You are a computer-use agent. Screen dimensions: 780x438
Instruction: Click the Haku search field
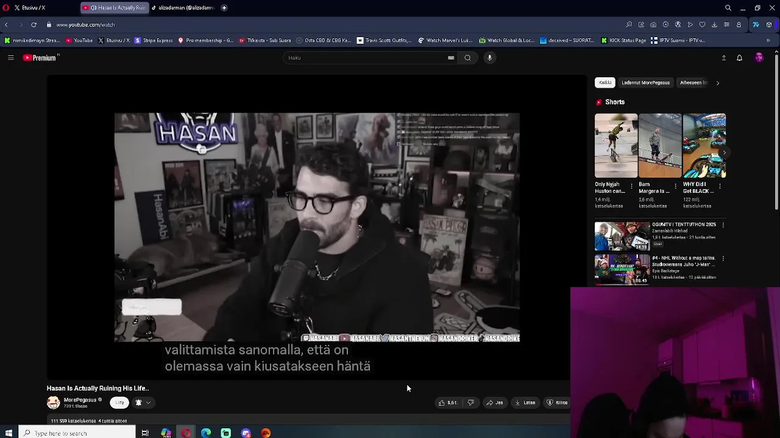366,58
